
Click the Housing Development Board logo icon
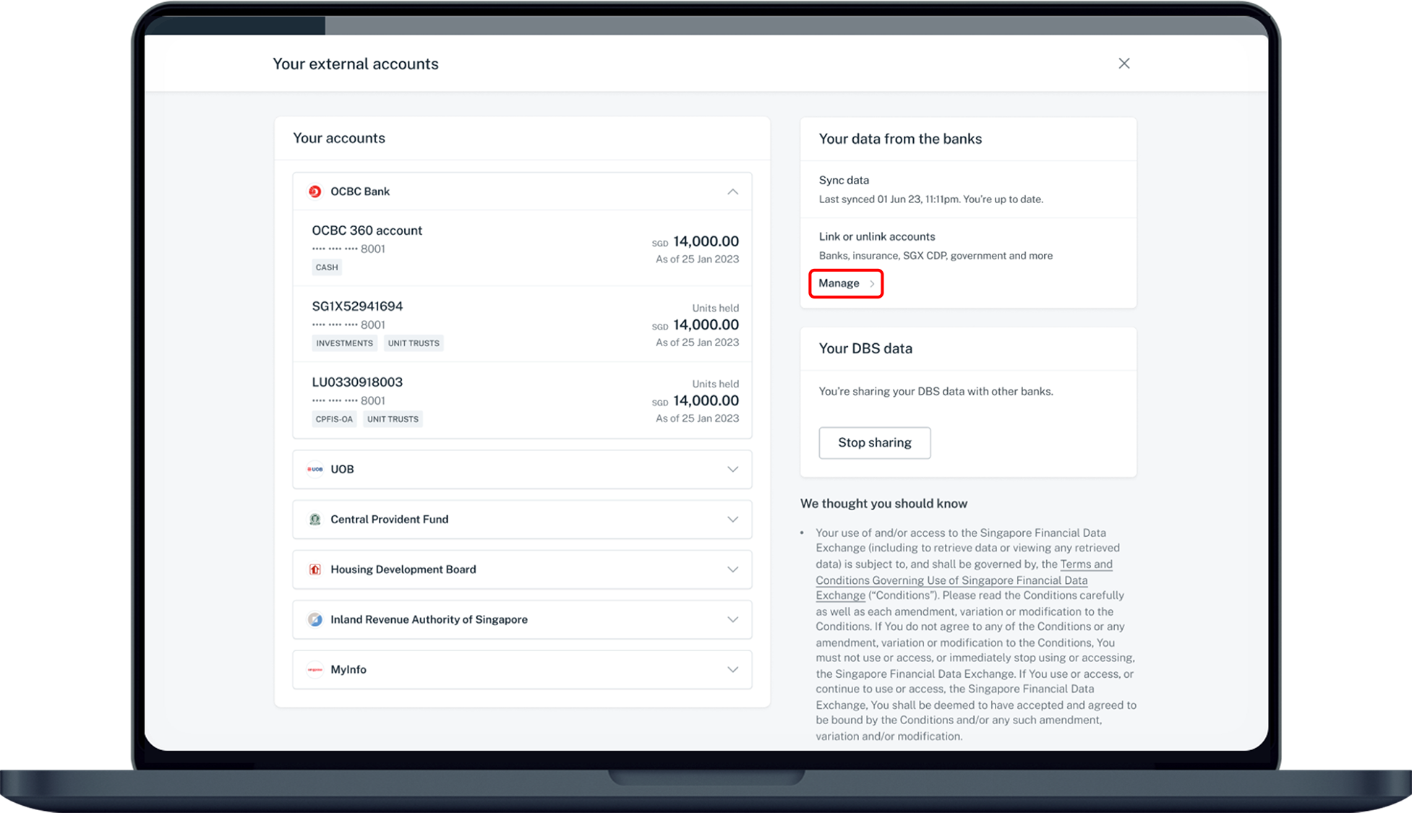pyautogui.click(x=315, y=569)
